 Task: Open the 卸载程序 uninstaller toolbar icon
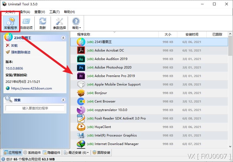(11, 23)
